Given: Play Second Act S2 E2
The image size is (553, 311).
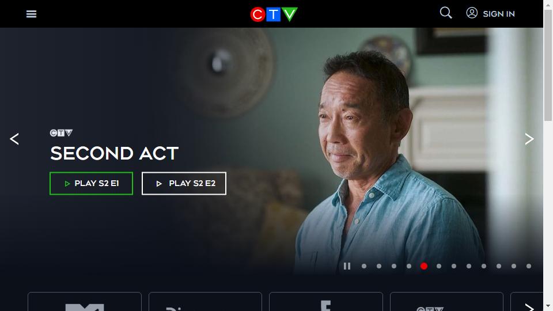Looking at the screenshot, I should pyautogui.click(x=184, y=183).
